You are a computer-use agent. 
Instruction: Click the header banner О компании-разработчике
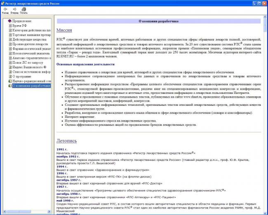159,21
